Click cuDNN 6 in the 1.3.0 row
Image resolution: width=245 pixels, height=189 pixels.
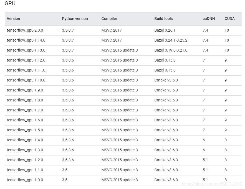tap(204, 150)
